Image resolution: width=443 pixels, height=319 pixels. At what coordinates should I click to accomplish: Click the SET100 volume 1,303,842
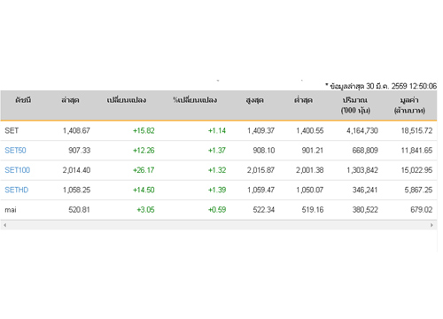(x=362, y=170)
